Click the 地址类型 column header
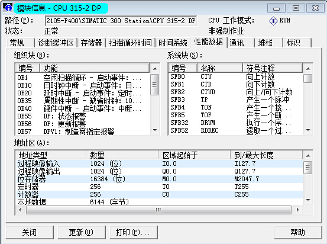 pyautogui.click(x=51, y=155)
